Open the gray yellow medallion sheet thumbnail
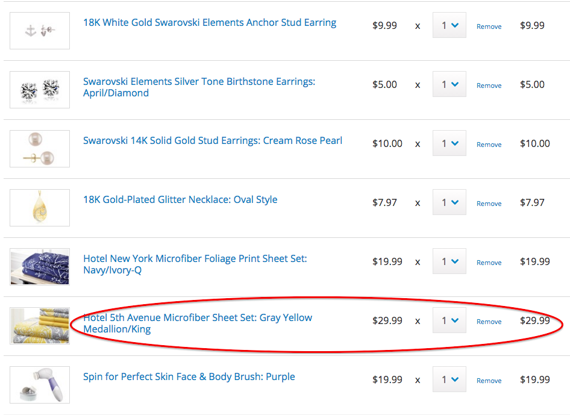The image size is (570, 415). coord(40,326)
